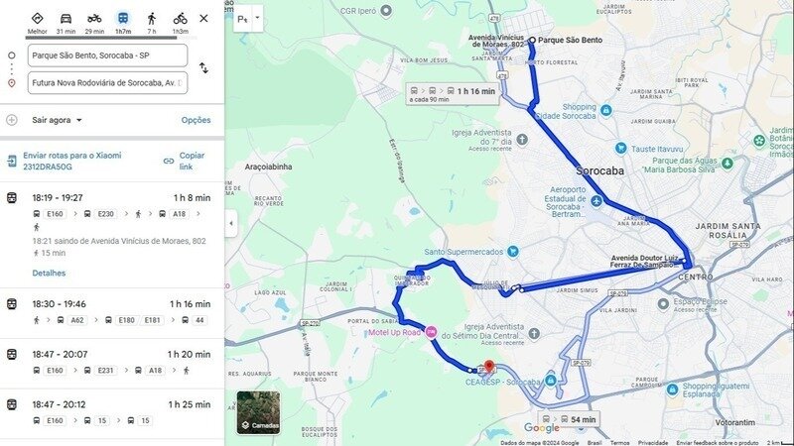
Task: Select the walking travel mode icon
Action: 152,19
